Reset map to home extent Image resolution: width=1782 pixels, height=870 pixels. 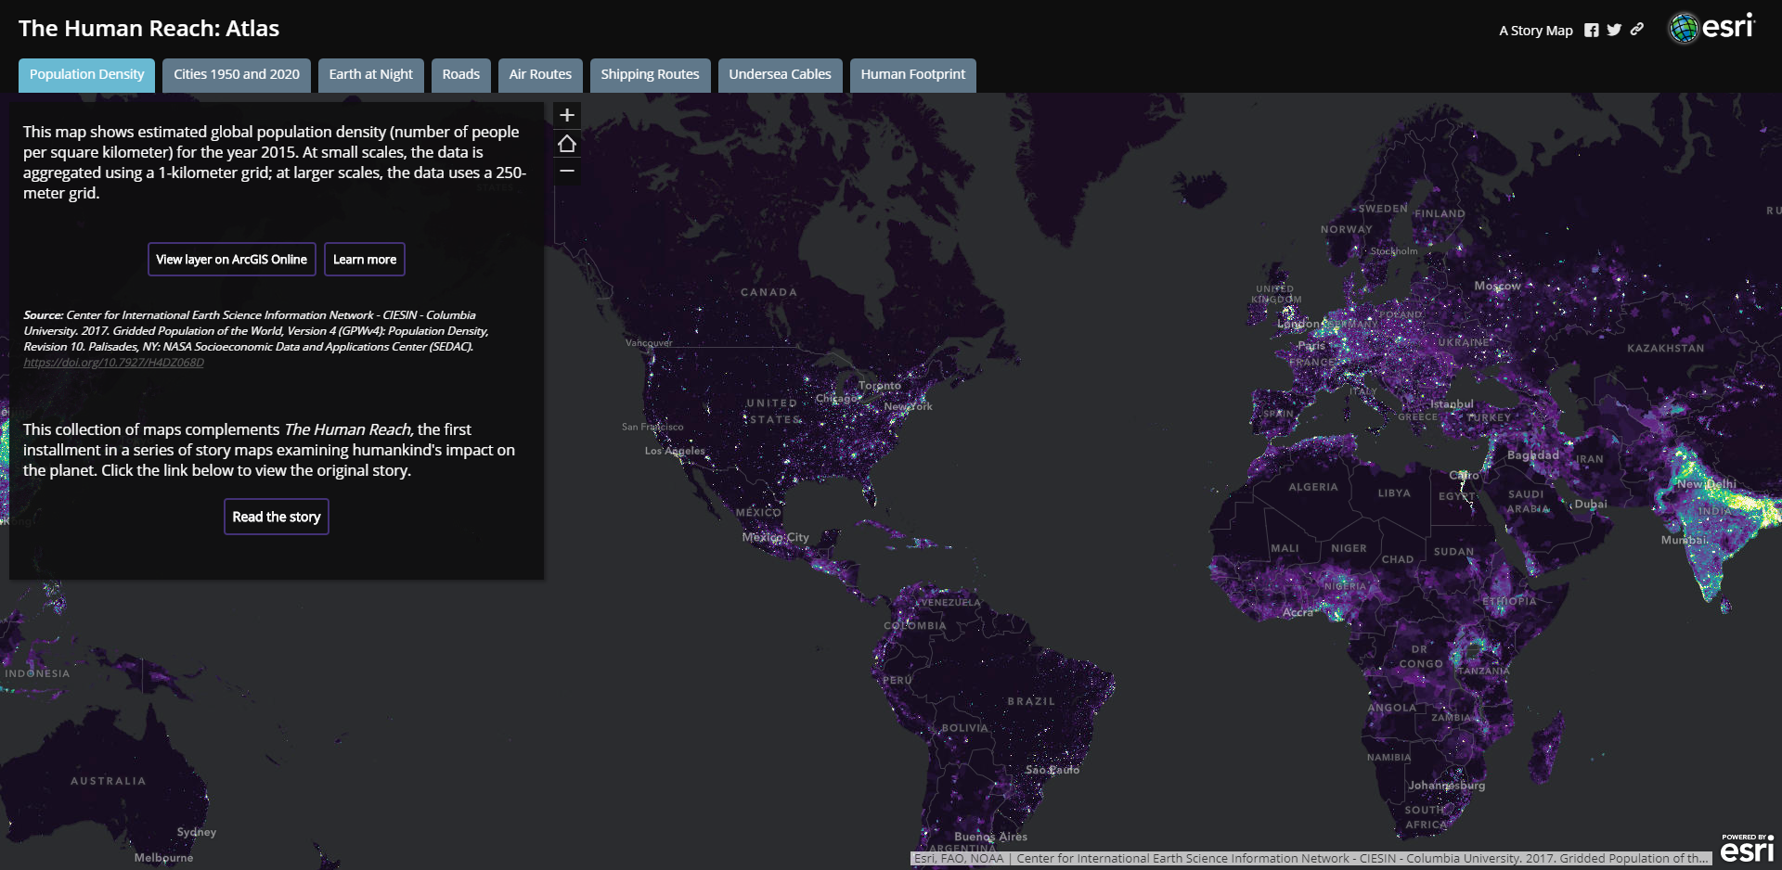point(567,144)
